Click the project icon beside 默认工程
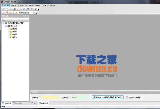This screenshot has height=109, width=160. tap(9, 26)
